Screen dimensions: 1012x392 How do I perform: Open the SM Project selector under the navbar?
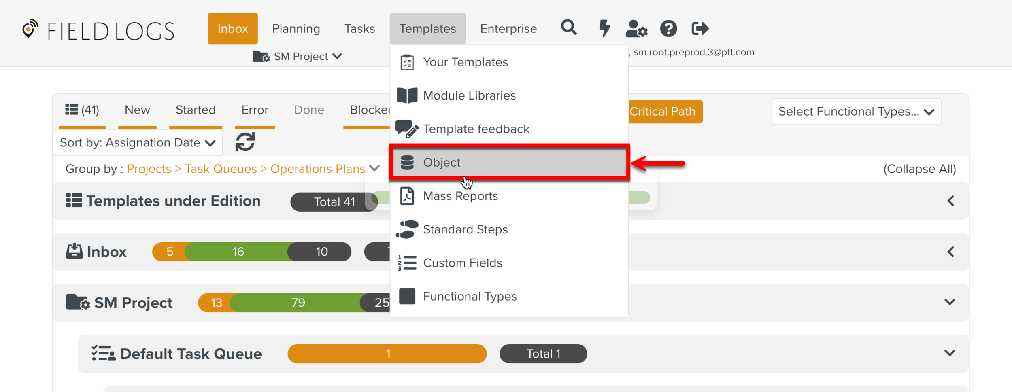298,57
